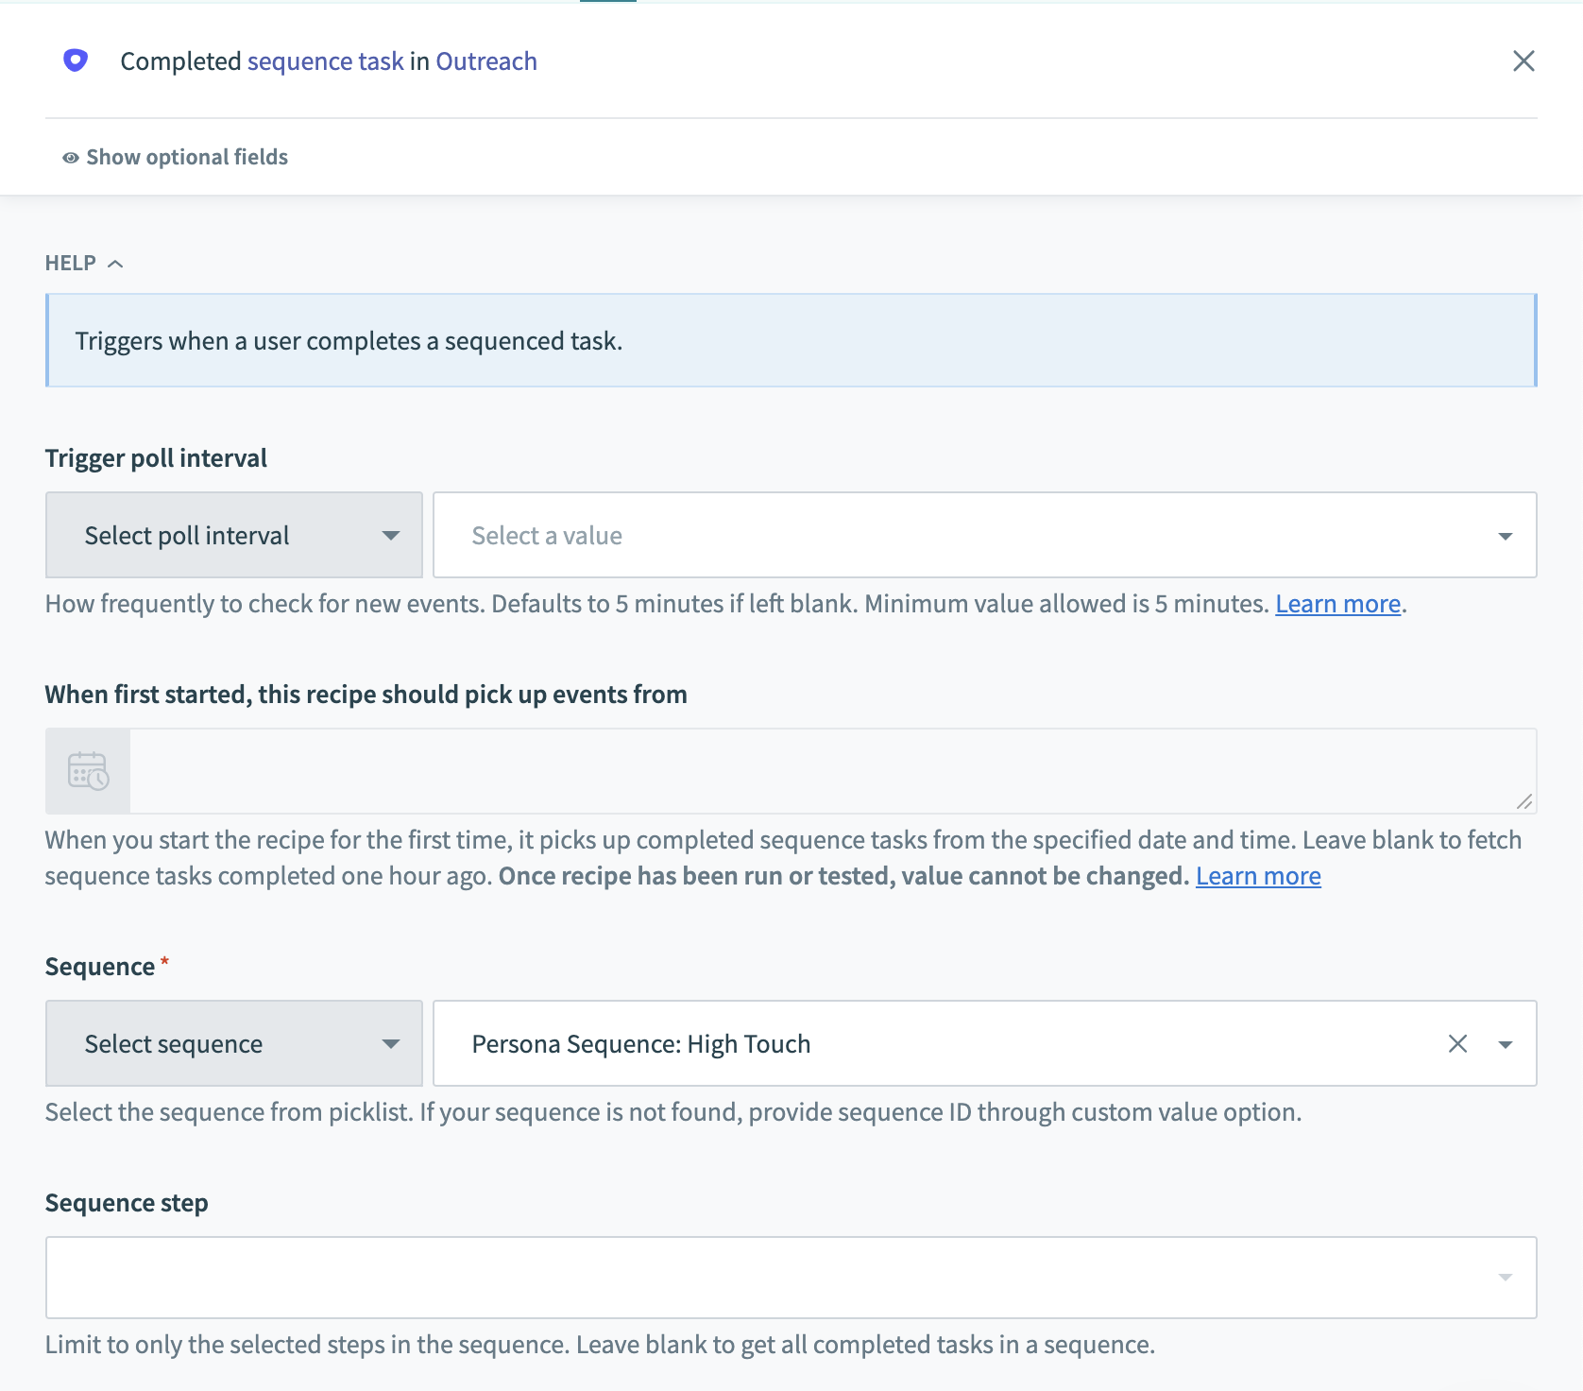Click the resize handle on date field
This screenshot has width=1583, height=1391.
(1523, 801)
